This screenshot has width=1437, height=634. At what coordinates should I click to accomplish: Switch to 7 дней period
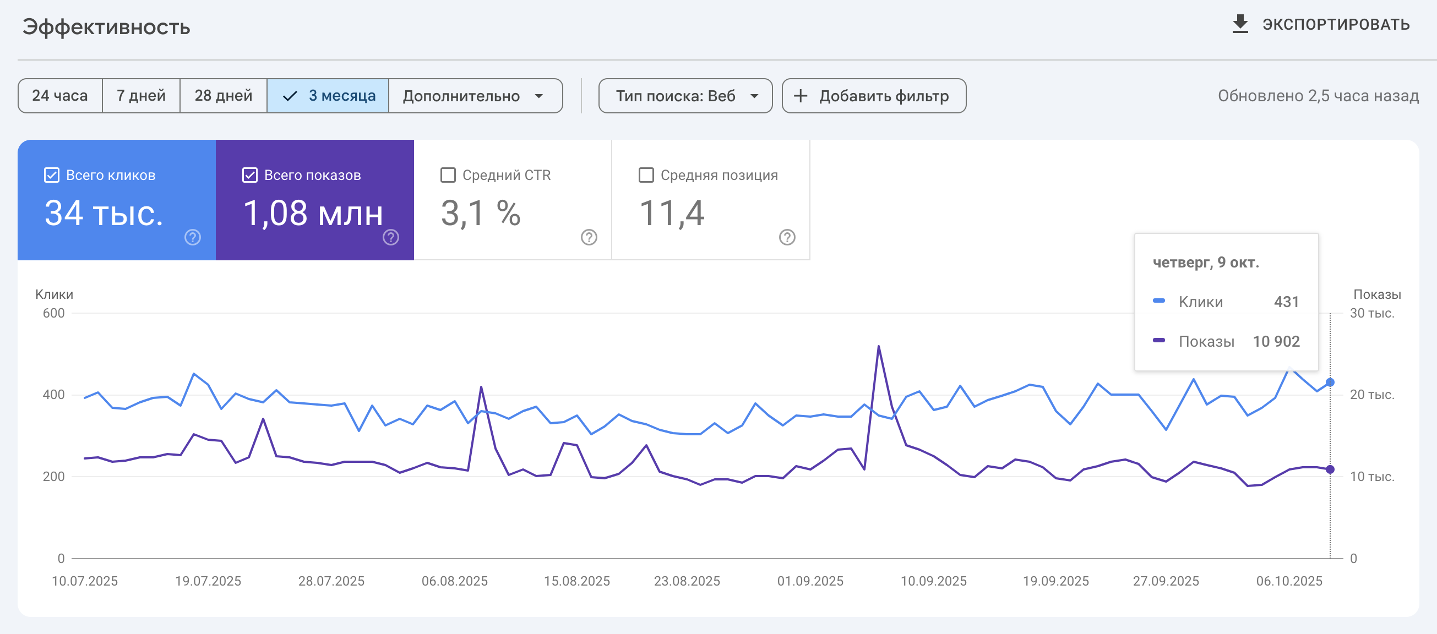tap(141, 96)
